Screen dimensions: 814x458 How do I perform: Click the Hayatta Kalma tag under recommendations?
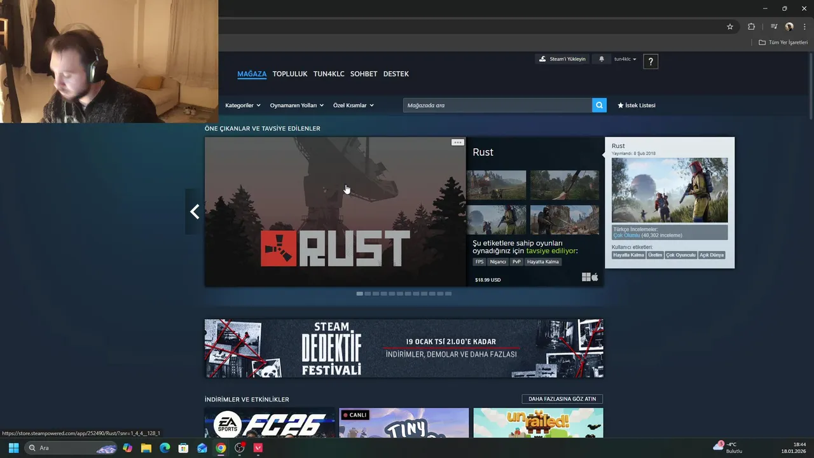pyautogui.click(x=543, y=261)
